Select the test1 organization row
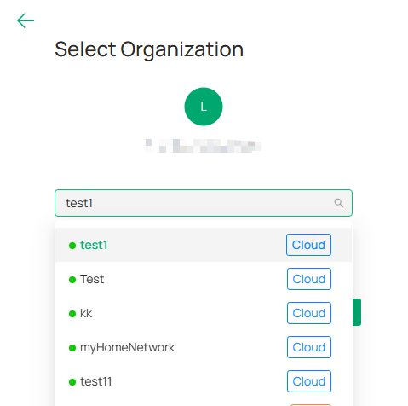408x406 pixels. [x=204, y=245]
